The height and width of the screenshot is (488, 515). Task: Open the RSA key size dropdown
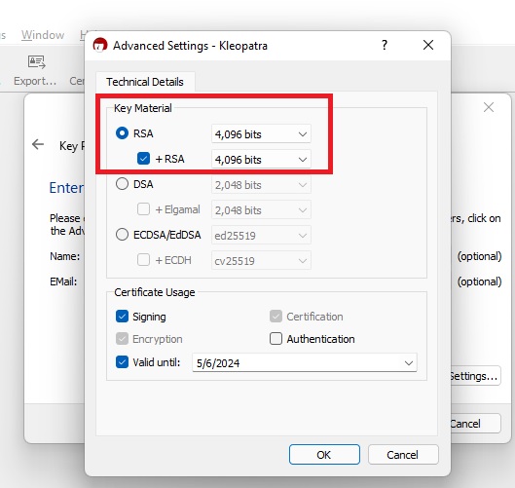(261, 133)
